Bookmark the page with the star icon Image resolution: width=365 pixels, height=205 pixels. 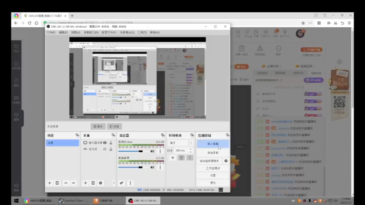coord(303,23)
